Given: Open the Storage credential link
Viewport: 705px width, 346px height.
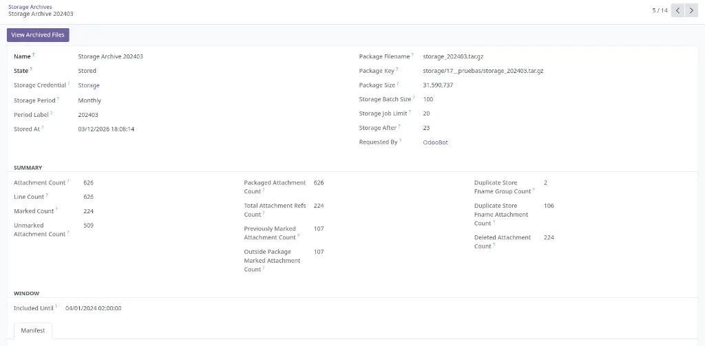Looking at the screenshot, I should 89,85.
